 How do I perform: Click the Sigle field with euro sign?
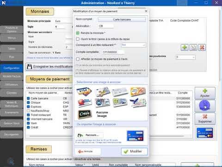[x=60, y=27]
